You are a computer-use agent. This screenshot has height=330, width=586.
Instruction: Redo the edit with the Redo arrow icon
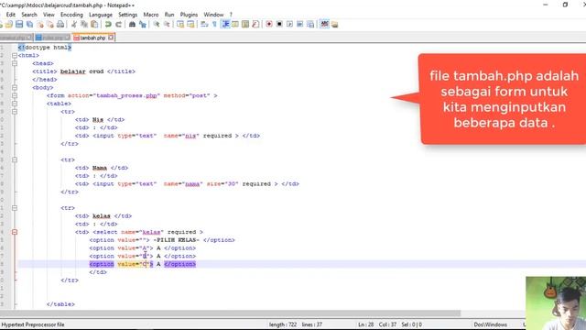click(118, 25)
